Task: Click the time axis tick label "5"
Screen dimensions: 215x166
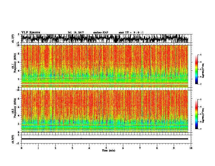Action: (106, 148)
